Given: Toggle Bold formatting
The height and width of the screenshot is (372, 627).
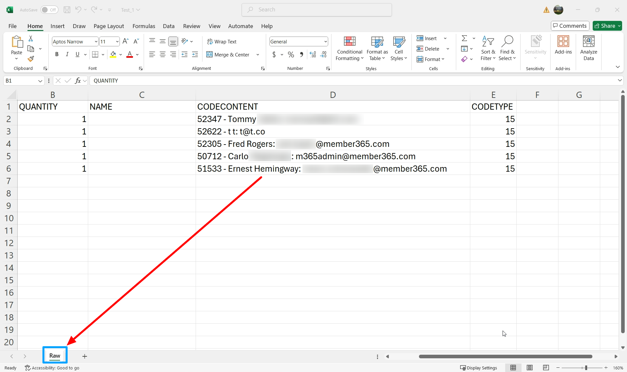Looking at the screenshot, I should (57, 54).
